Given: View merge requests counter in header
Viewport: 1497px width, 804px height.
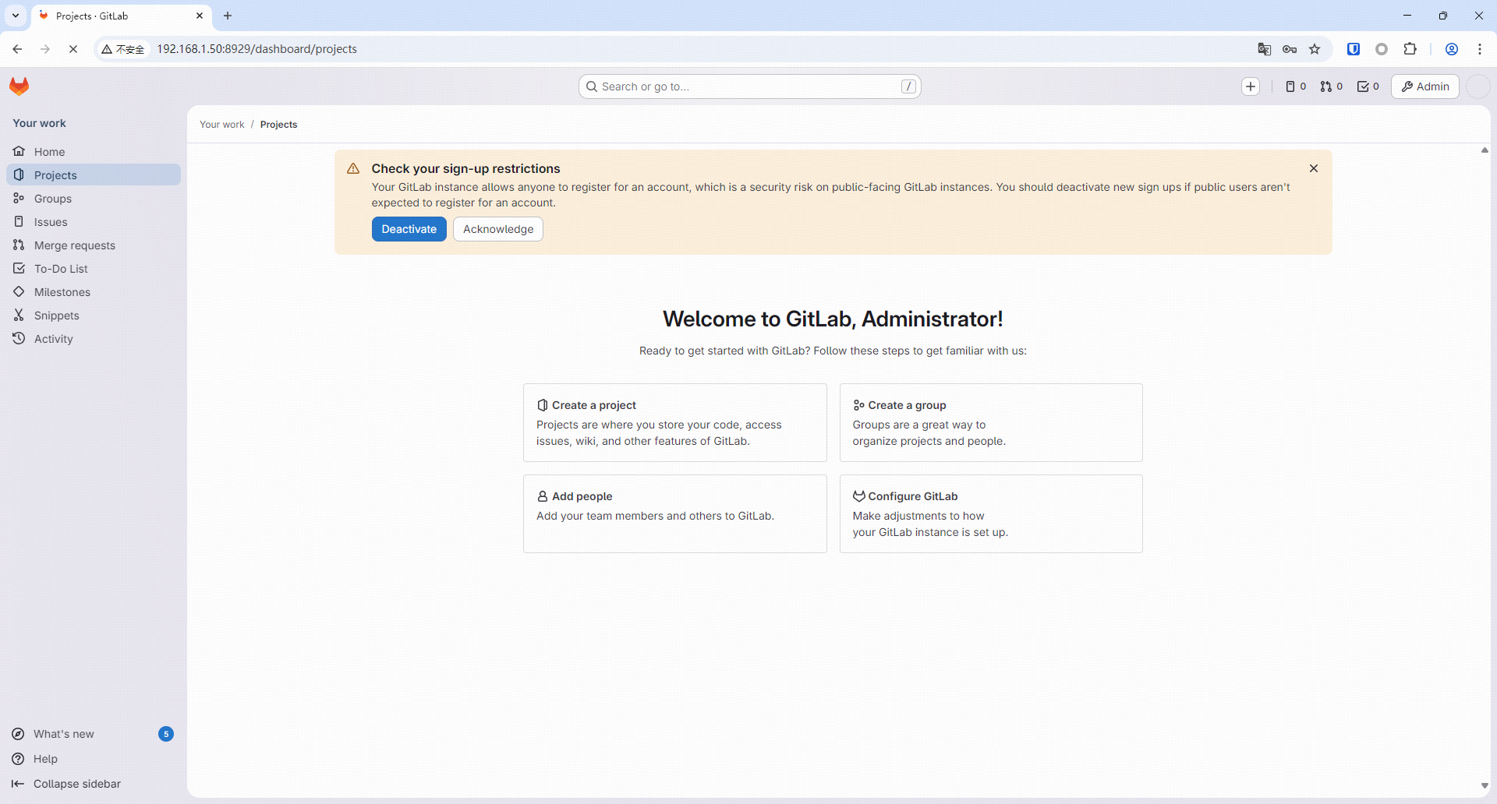Looking at the screenshot, I should tap(1332, 86).
